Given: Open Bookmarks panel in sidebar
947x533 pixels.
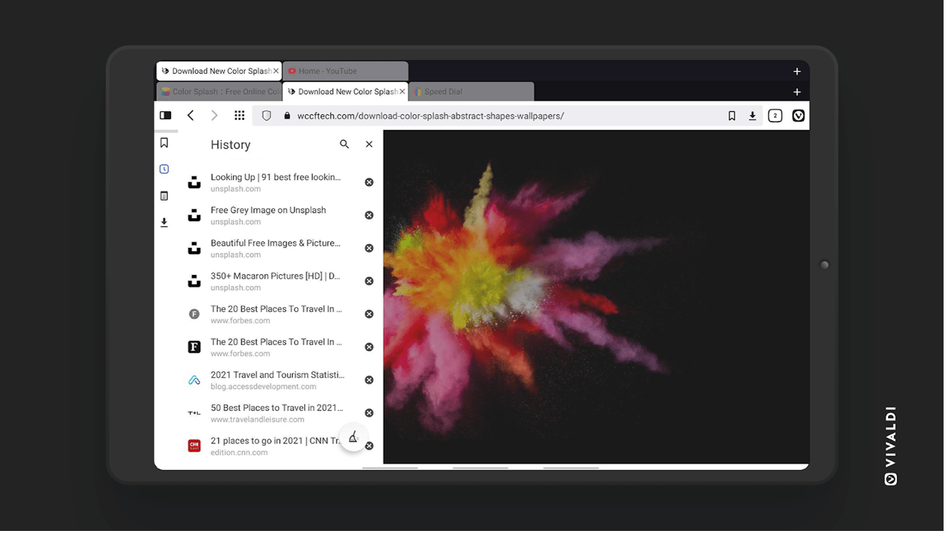Looking at the screenshot, I should (164, 143).
